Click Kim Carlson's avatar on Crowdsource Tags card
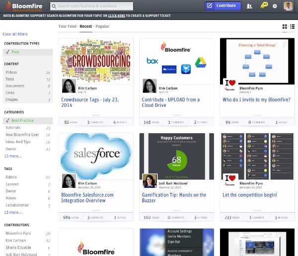Viewport: 298px width, 256px height. [x=69, y=86]
